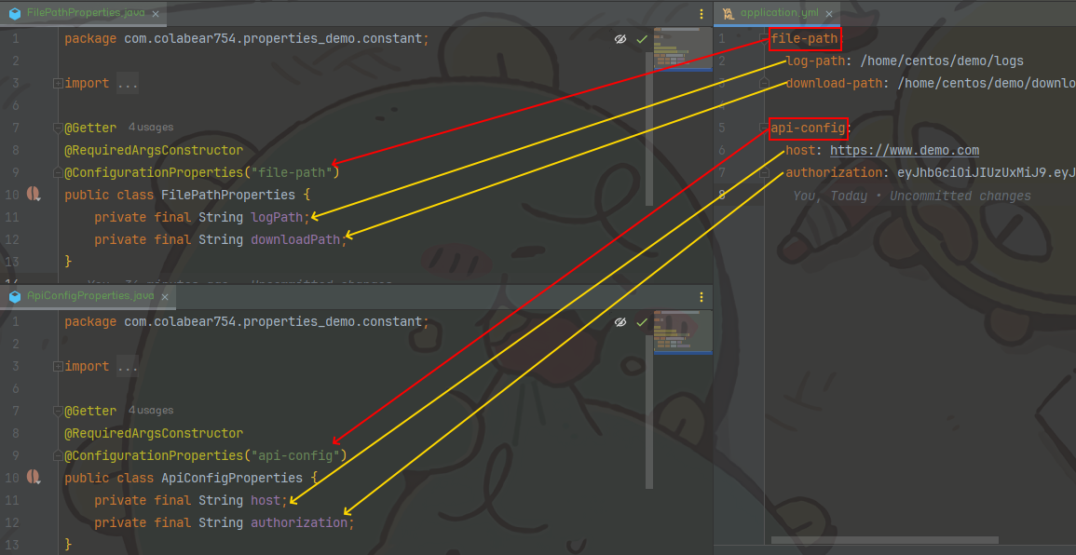
Task: Click package statement in FilePathProperties.java
Action: click(x=246, y=39)
